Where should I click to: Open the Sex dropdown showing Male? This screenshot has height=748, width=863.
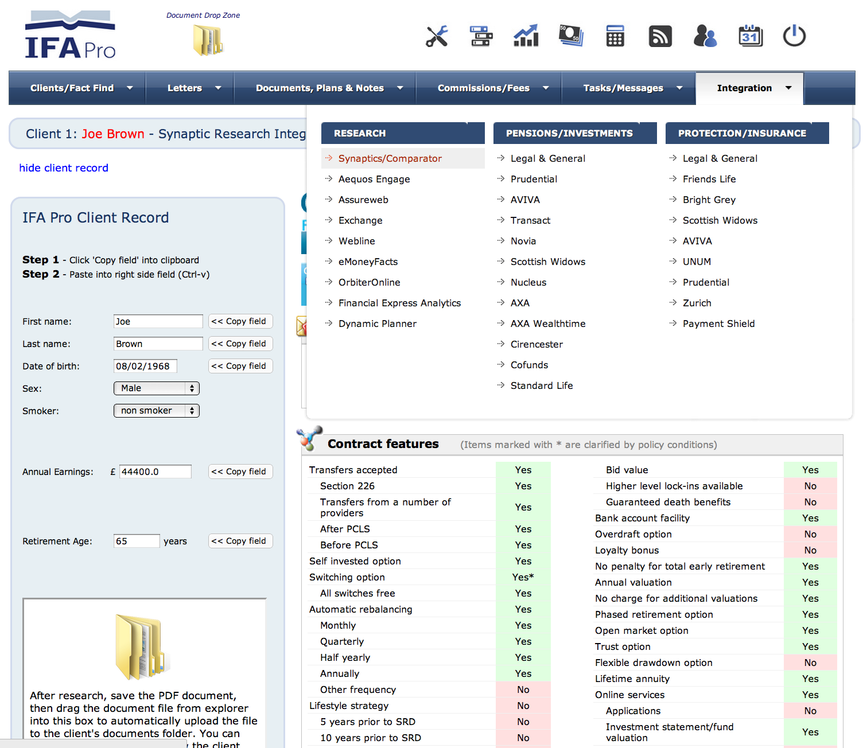[157, 388]
